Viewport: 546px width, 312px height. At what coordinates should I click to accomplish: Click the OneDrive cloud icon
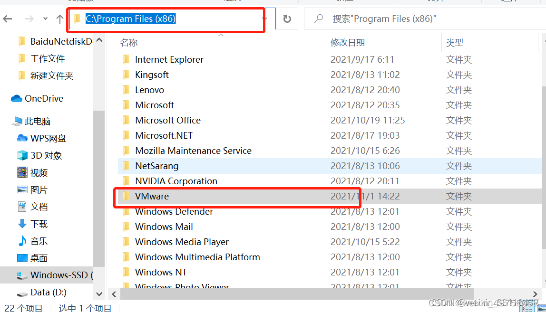16,99
